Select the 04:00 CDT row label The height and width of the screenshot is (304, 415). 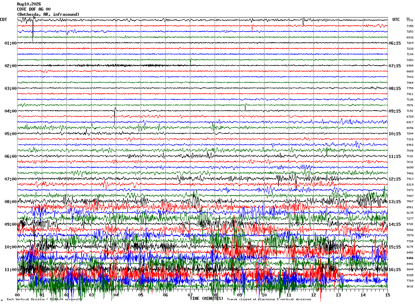(x=11, y=111)
